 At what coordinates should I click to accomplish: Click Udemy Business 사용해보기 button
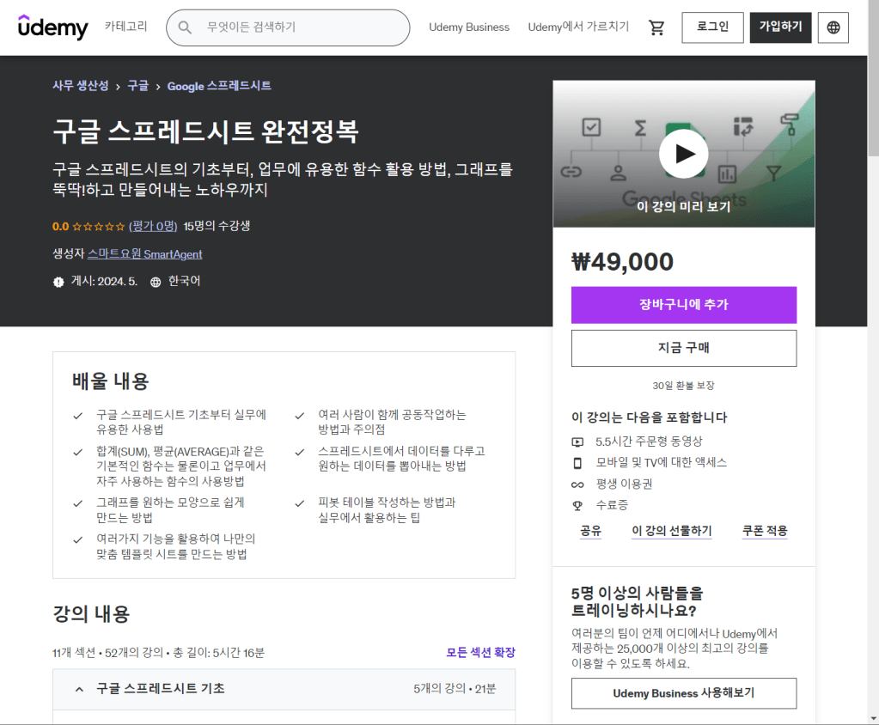tap(683, 693)
